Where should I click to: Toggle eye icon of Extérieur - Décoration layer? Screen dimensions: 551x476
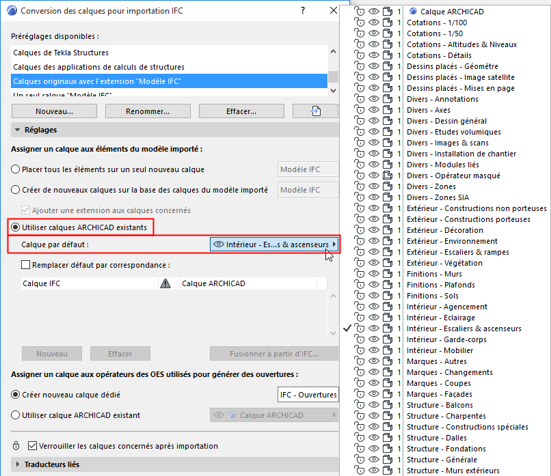tap(373, 230)
